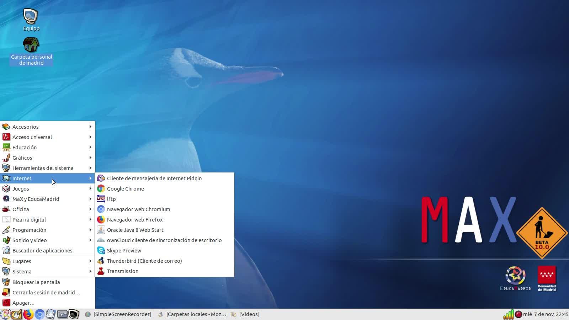The image size is (569, 320).
Task: Switch to the SimpleScreenRecorder taskbar window
Action: (x=118, y=314)
